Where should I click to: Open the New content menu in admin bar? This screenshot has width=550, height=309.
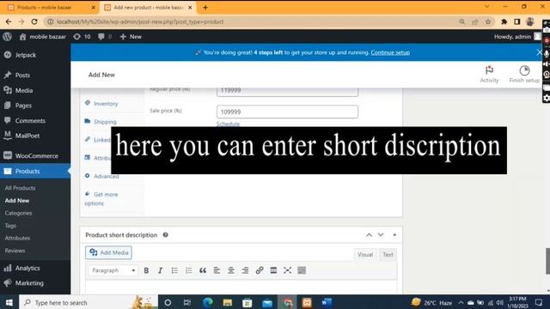(131, 36)
